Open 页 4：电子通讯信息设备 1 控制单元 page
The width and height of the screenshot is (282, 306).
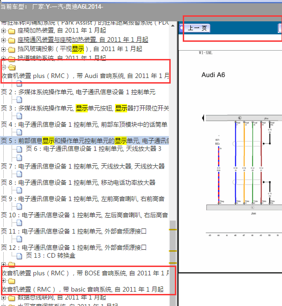pyautogui.click(x=84, y=124)
